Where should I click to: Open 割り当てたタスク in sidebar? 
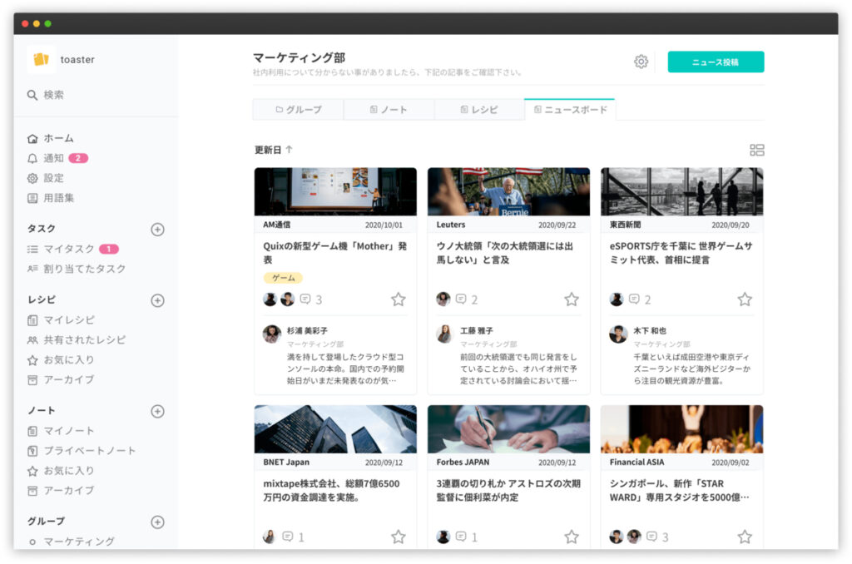click(x=77, y=269)
